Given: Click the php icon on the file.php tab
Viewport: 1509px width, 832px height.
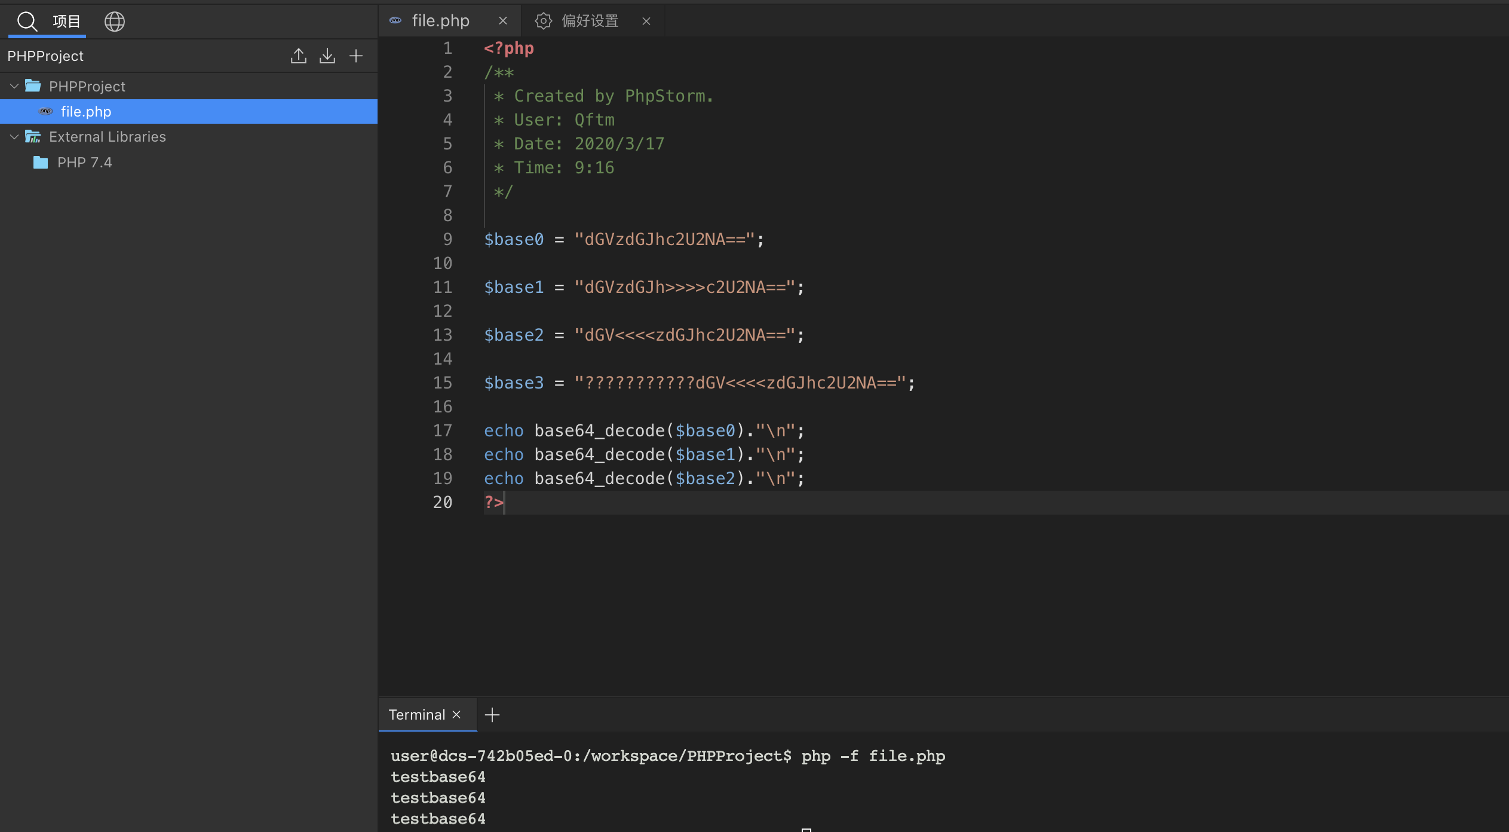Looking at the screenshot, I should 395,21.
